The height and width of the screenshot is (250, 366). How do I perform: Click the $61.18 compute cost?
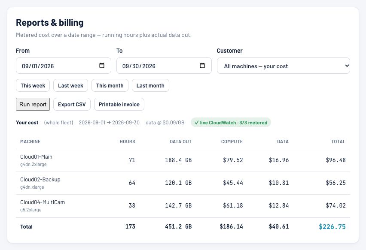(x=233, y=205)
